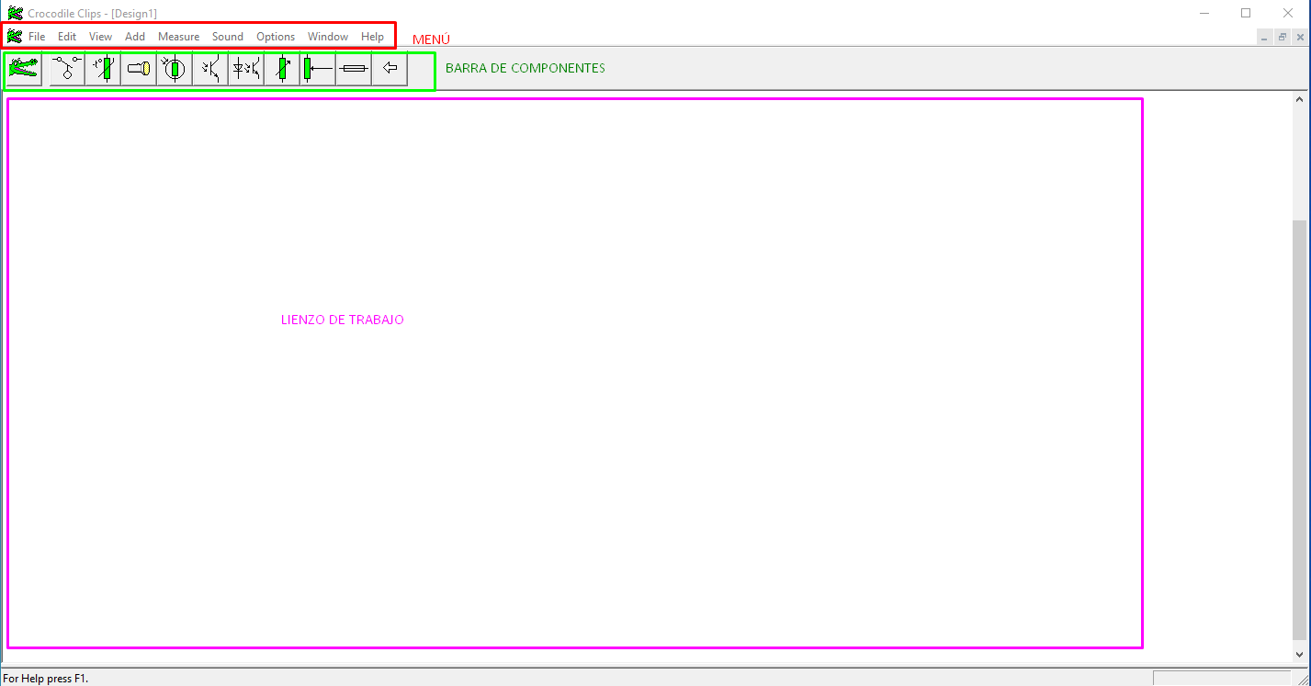Pick the variable resistor component

click(x=282, y=69)
